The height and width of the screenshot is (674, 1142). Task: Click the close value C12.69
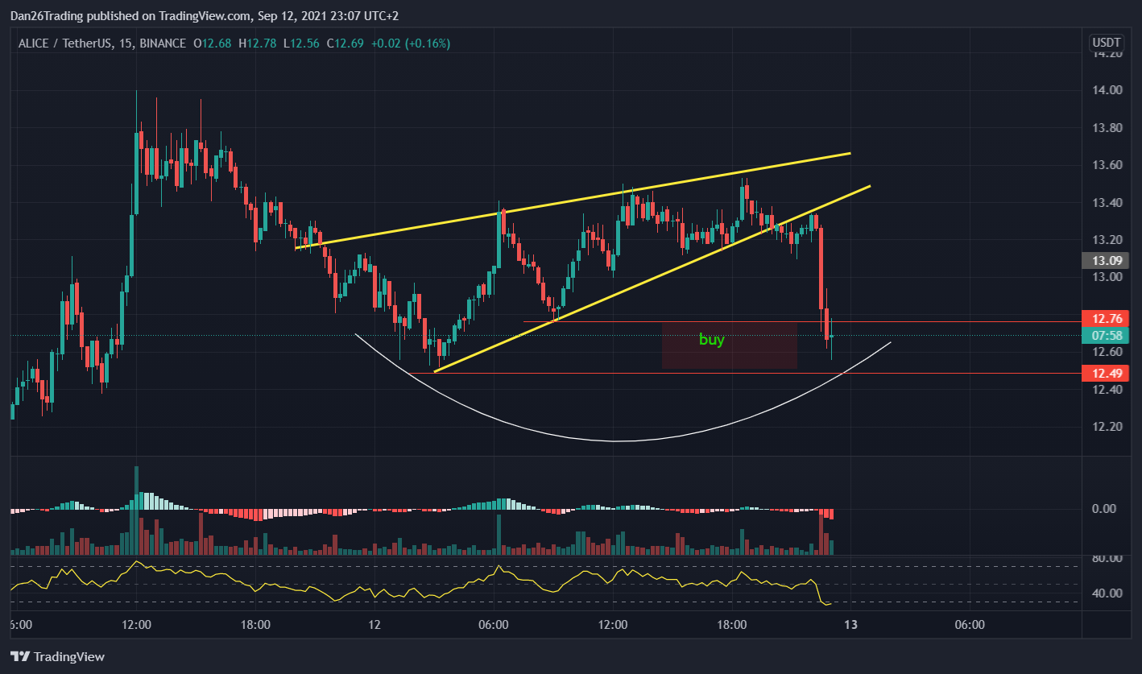click(344, 43)
